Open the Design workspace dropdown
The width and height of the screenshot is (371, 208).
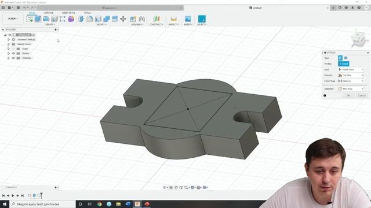(13, 18)
